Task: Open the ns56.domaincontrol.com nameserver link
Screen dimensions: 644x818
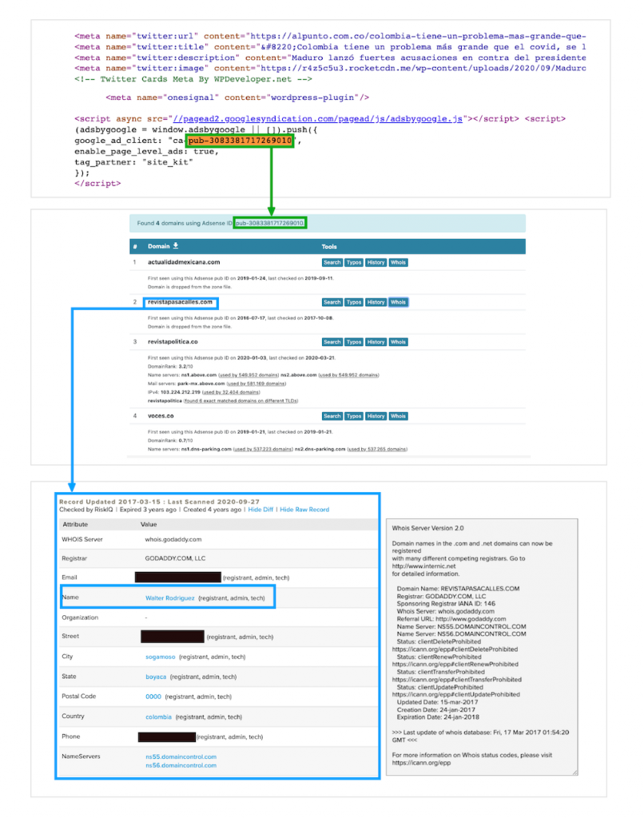Action: point(181,766)
